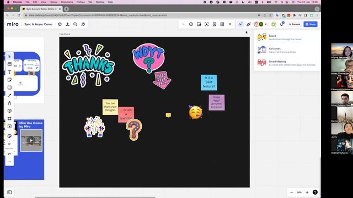Select the blue 'Is it a paid feature?' note
Screen dimensions: 353x198
click(x=209, y=82)
